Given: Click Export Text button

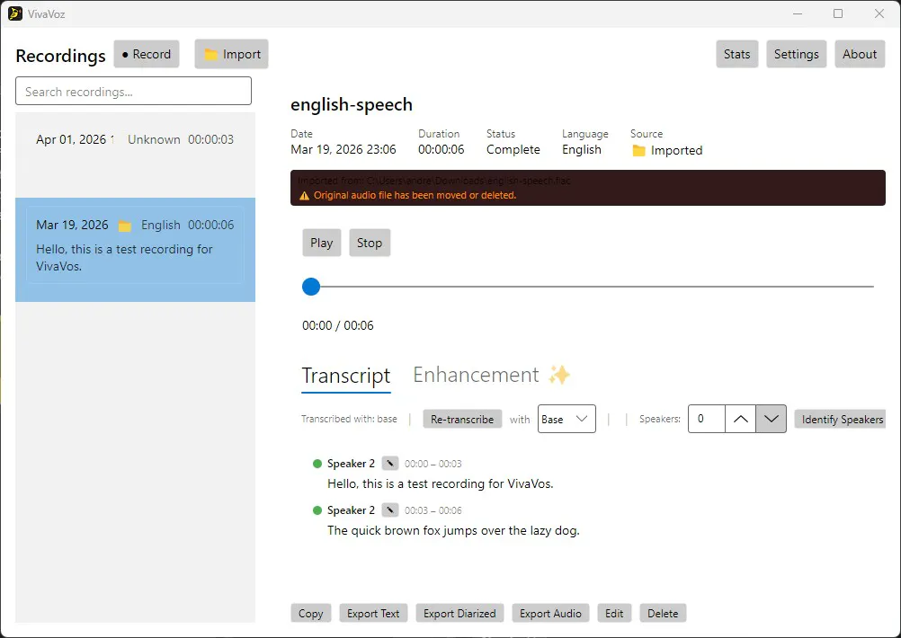Looking at the screenshot, I should (373, 614).
